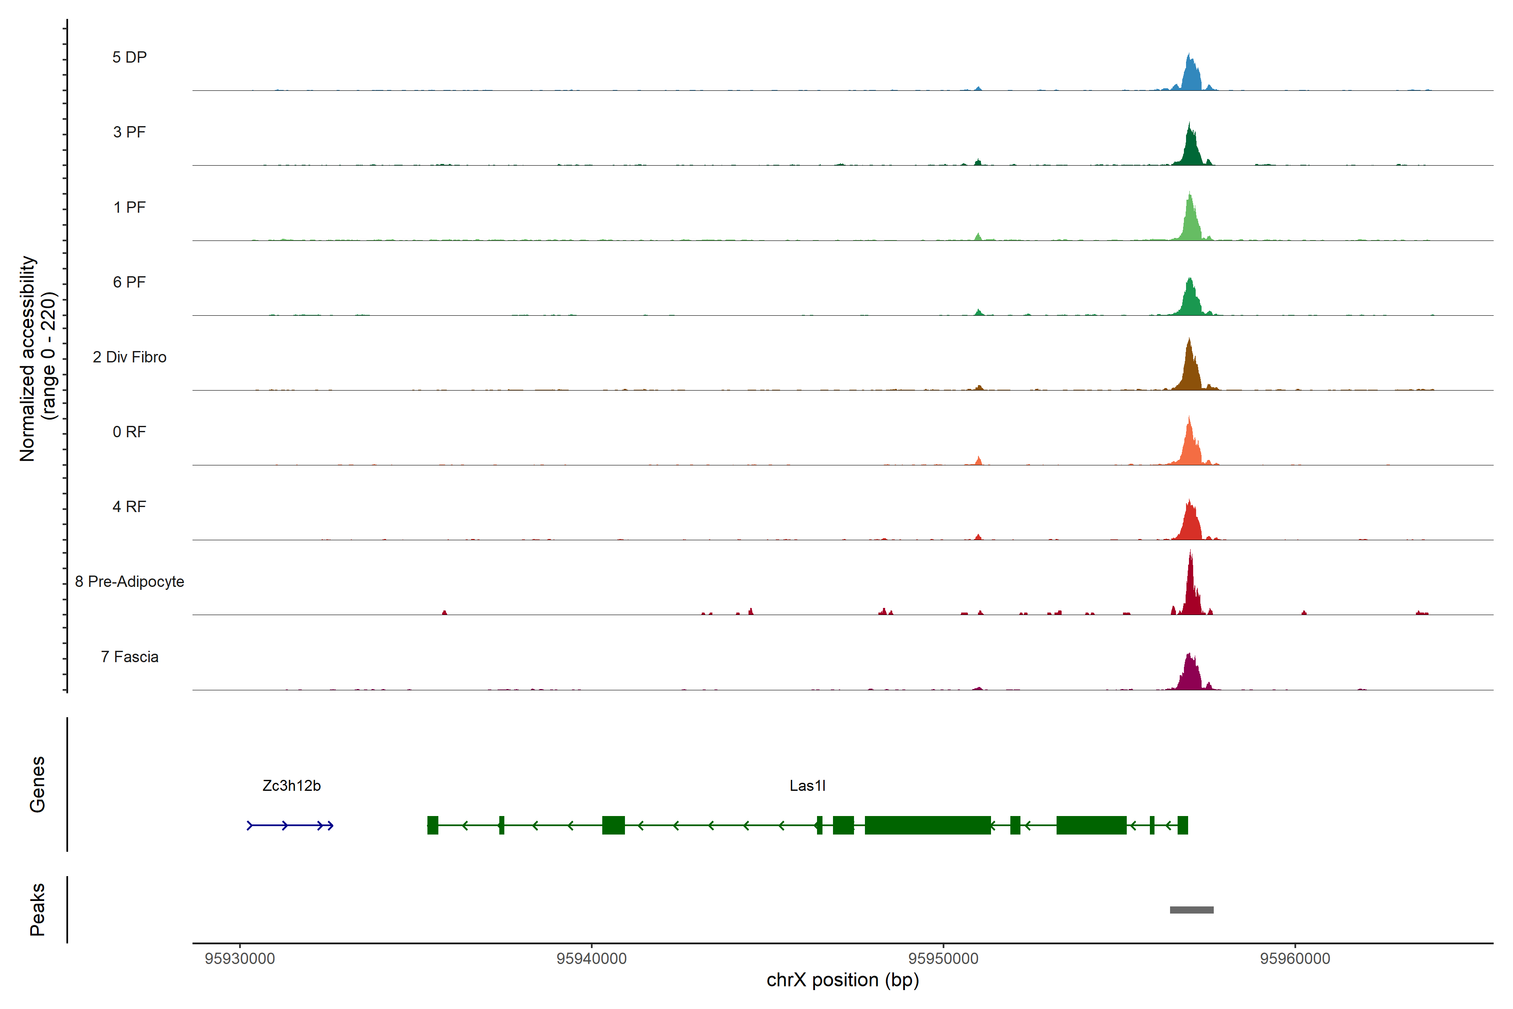1513x1009 pixels.
Task: Click the 8 Pre-Adipocyte track label
Action: click(x=129, y=582)
